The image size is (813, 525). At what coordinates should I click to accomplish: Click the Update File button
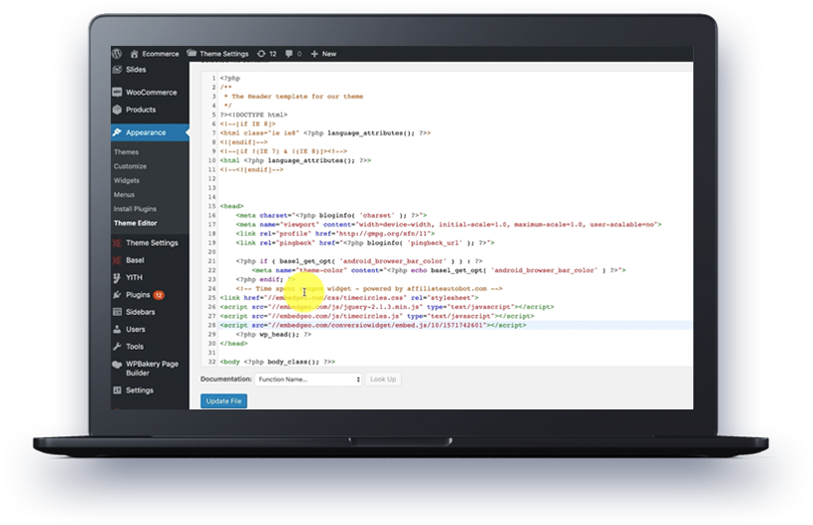[x=223, y=400]
